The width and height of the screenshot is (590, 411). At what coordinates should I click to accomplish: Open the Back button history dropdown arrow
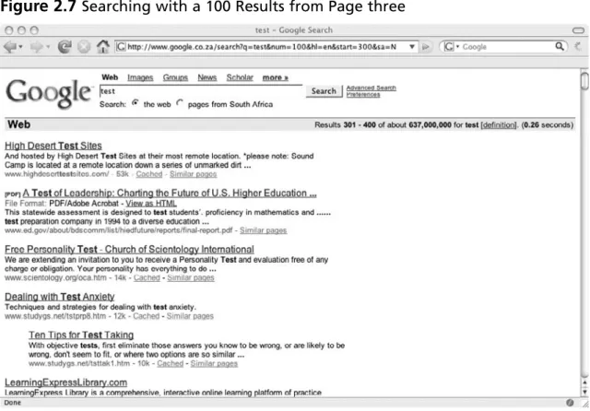pos(20,47)
